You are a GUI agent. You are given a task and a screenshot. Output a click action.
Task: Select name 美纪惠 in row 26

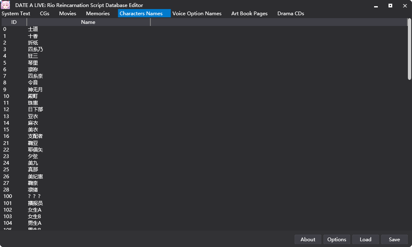(35, 176)
